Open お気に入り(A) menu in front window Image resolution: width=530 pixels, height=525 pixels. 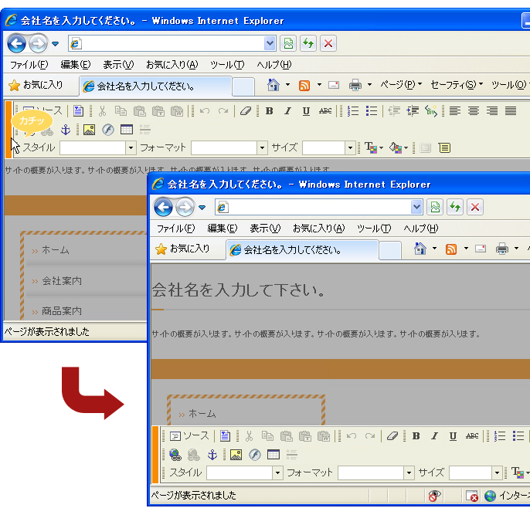click(319, 229)
